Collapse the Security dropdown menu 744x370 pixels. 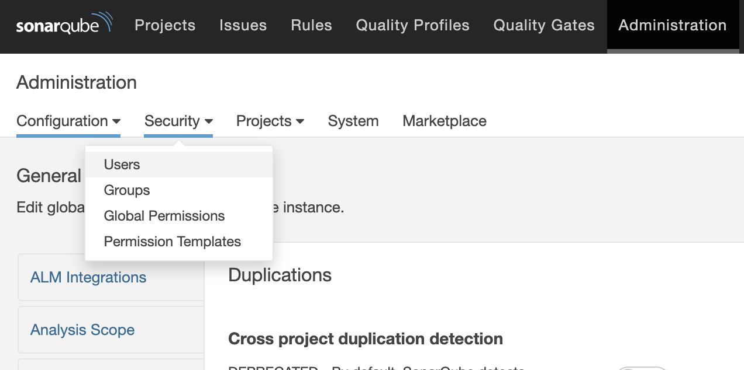(x=178, y=121)
